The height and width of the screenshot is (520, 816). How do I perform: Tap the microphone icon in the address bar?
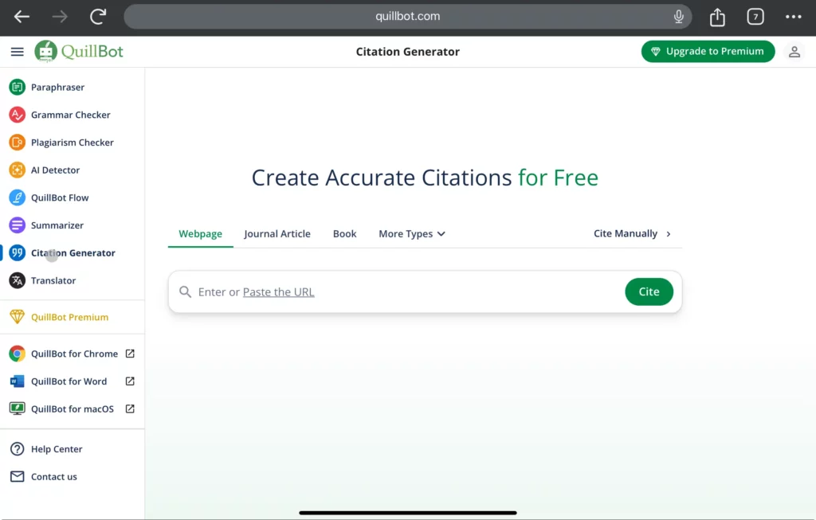679,17
